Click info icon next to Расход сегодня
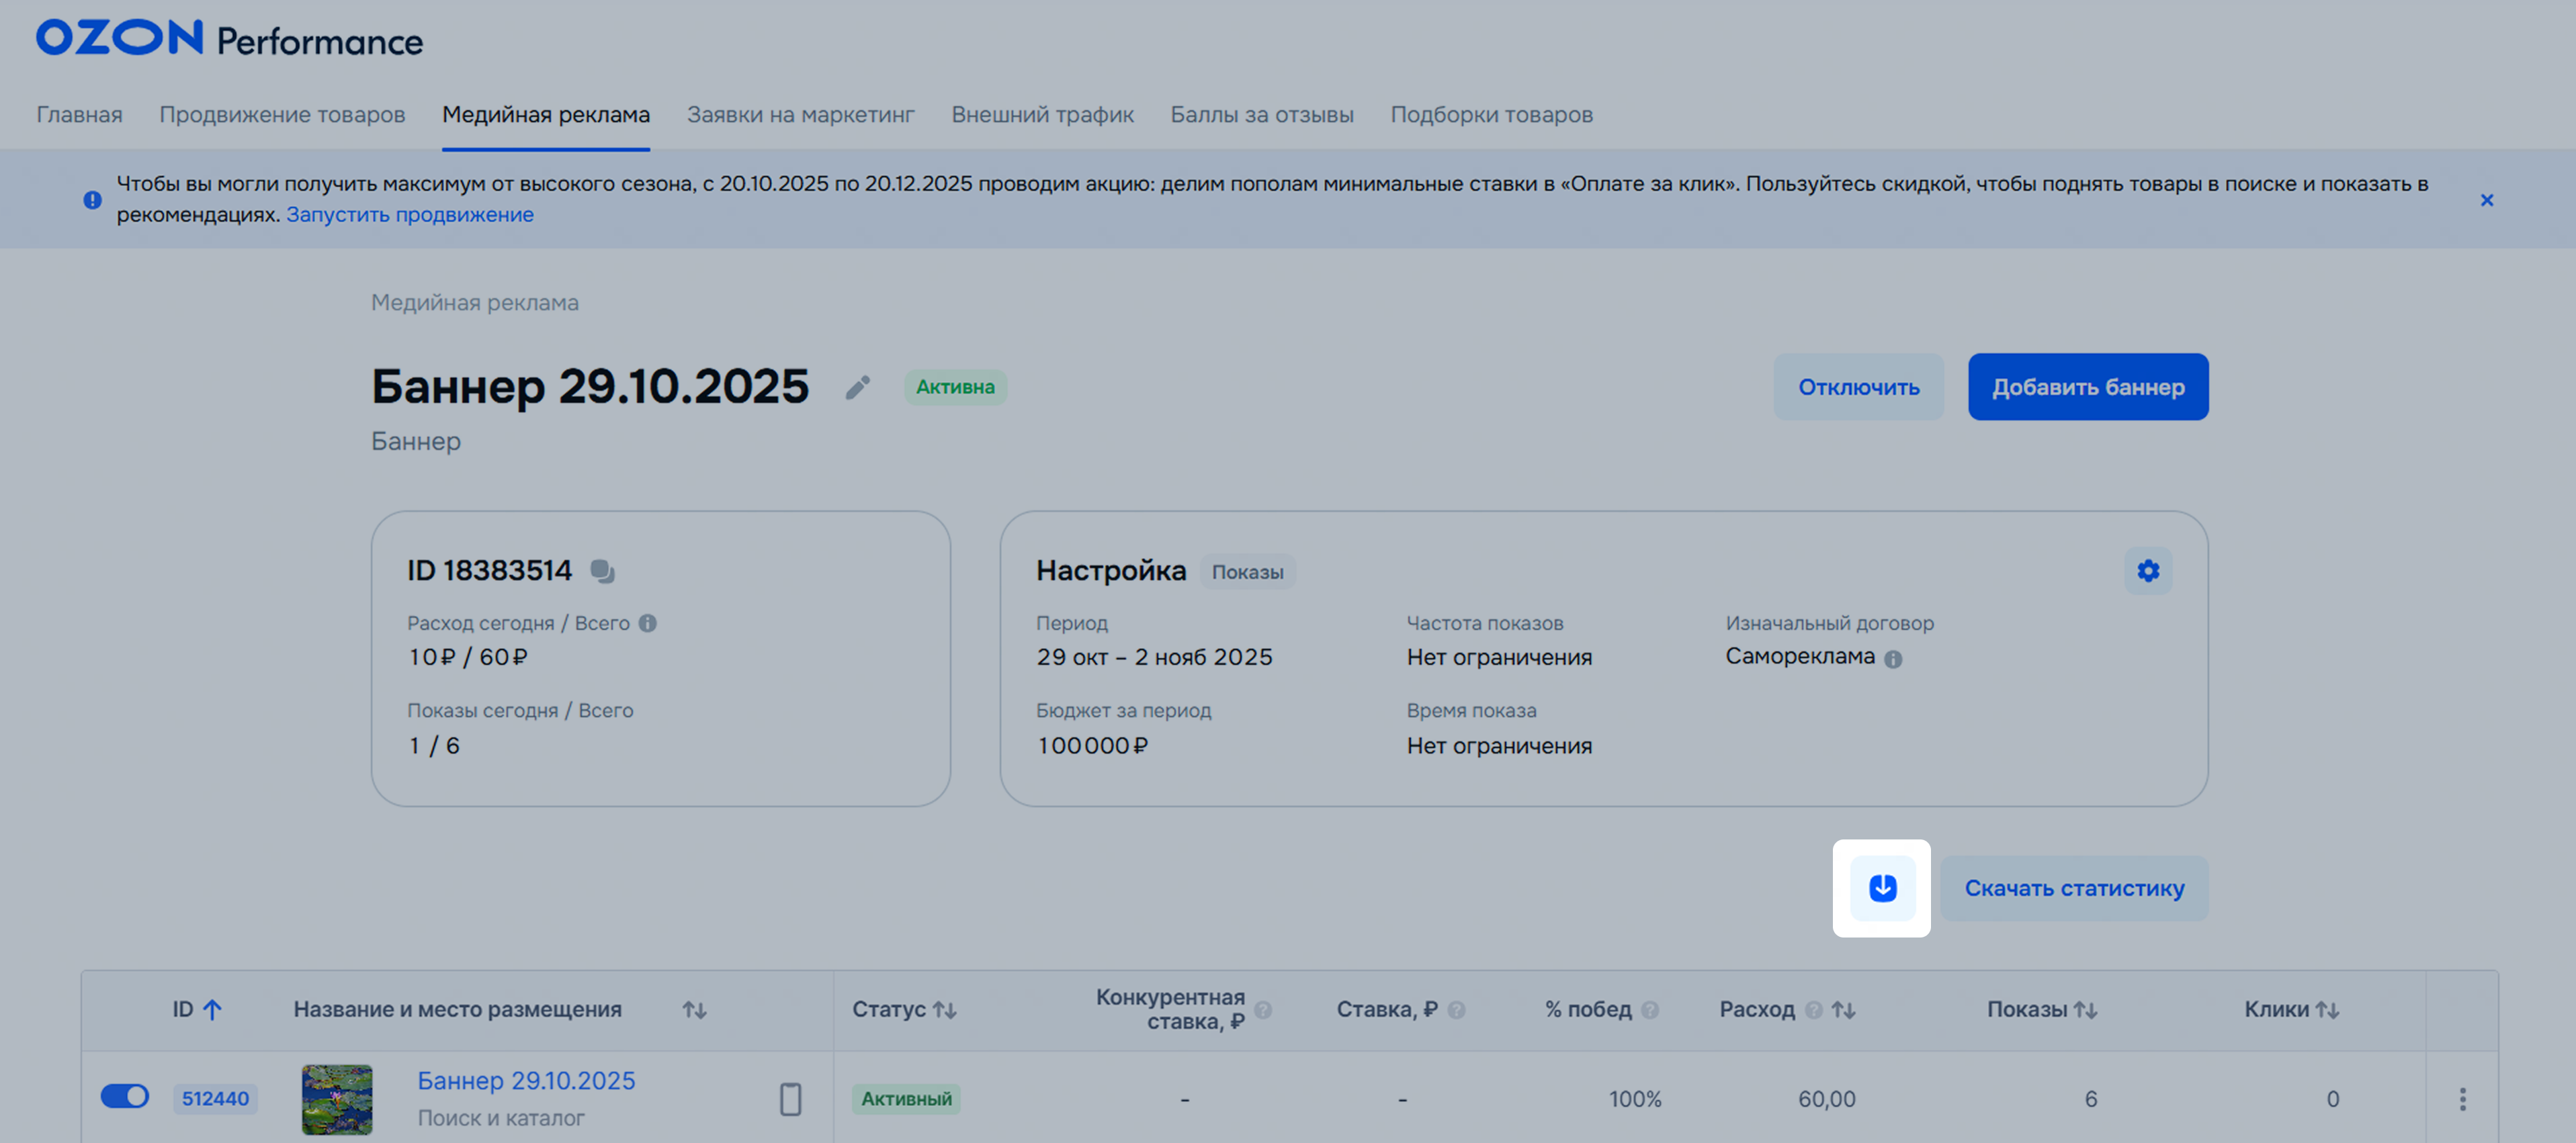 coord(648,623)
